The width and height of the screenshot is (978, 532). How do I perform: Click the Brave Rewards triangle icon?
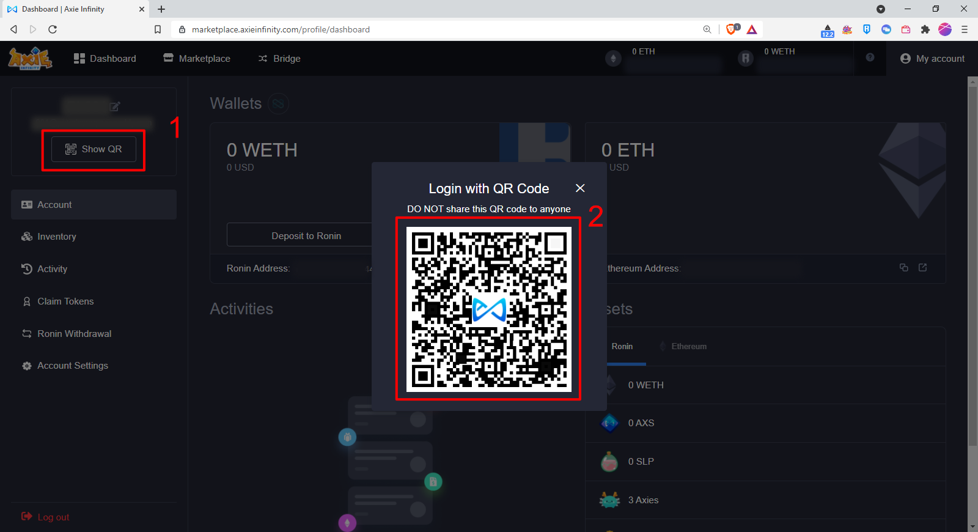click(x=752, y=29)
